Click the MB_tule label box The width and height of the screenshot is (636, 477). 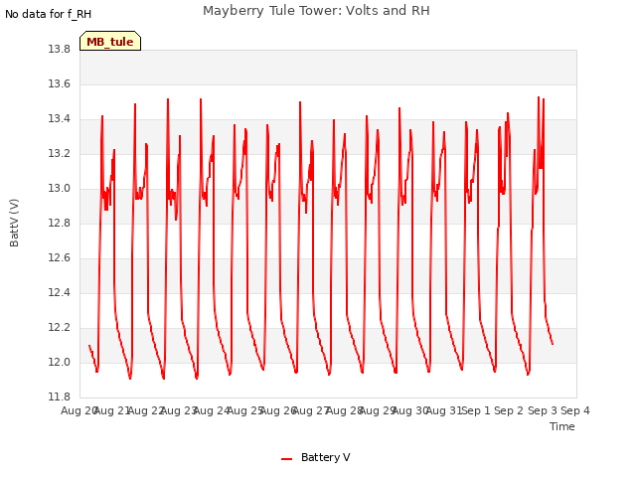click(x=110, y=41)
